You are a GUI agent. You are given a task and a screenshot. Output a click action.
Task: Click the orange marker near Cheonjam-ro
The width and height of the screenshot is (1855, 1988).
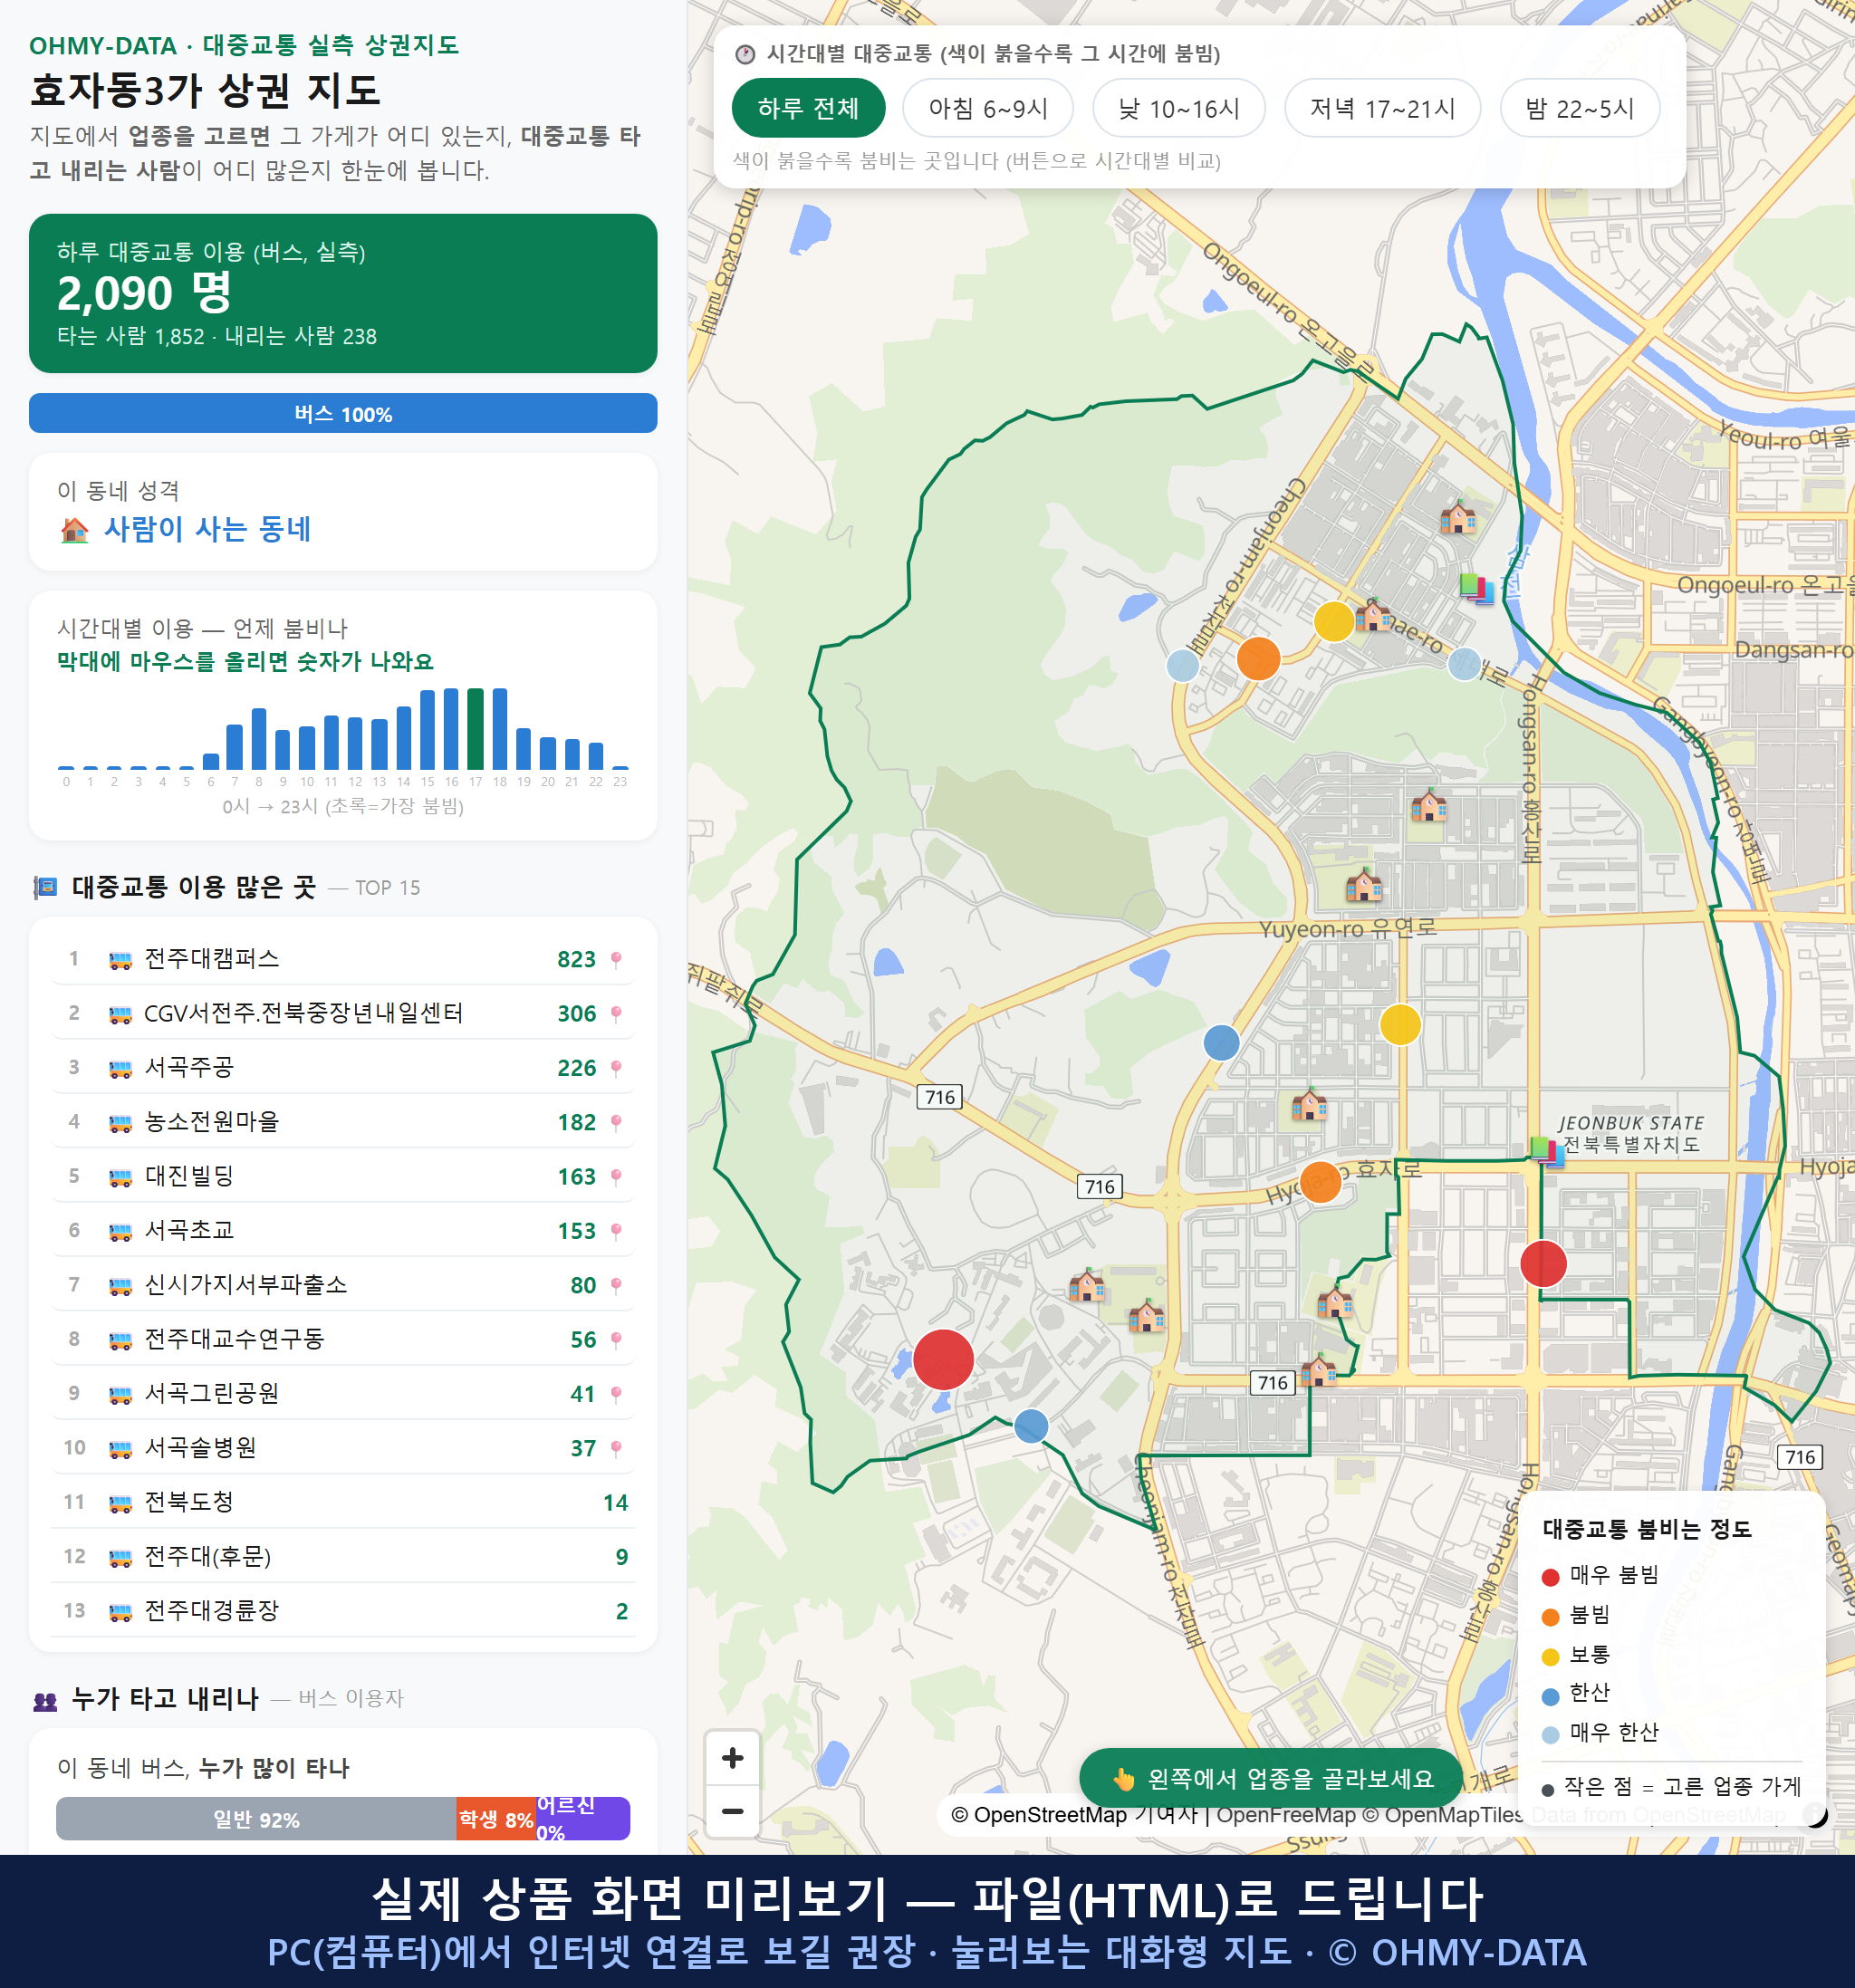pos(1258,658)
